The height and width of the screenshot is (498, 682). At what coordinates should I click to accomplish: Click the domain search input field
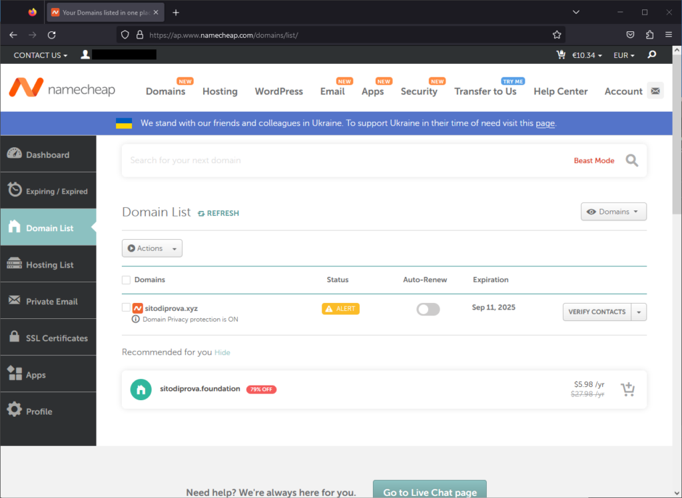(344, 160)
